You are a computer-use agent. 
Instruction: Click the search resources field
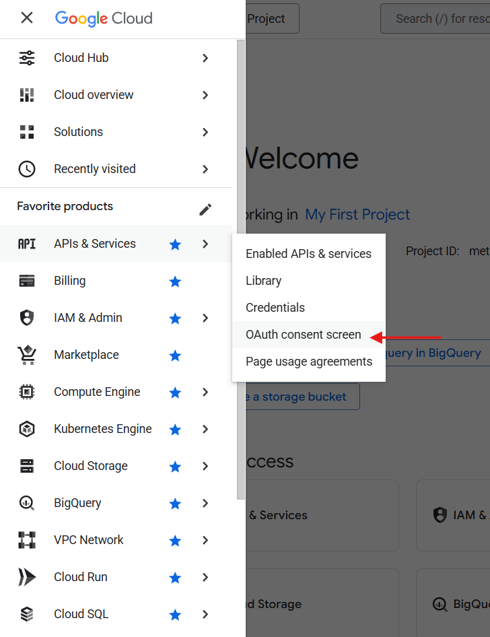click(438, 18)
